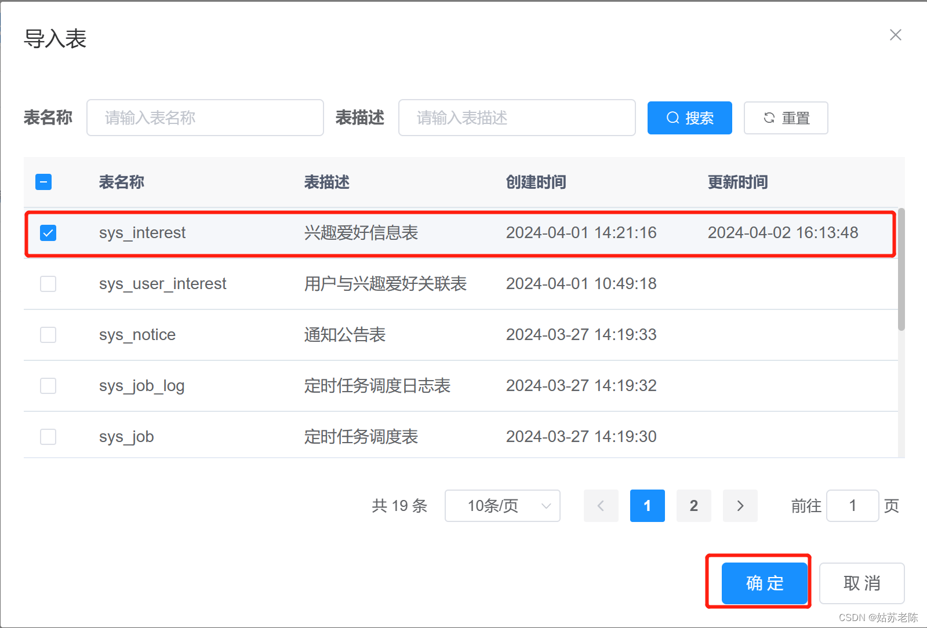The height and width of the screenshot is (628, 927).
Task: Click the sys_notice table name cell
Action: [137, 335]
